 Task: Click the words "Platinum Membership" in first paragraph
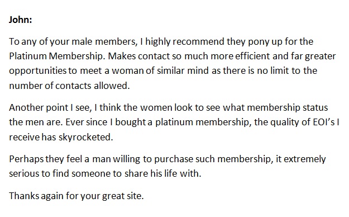57,56
